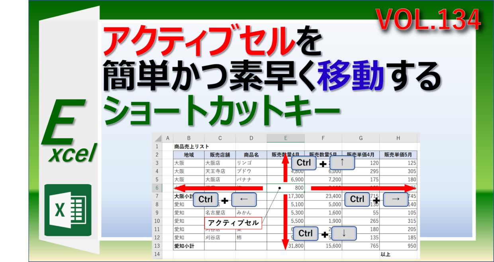Viewport: 494px width, 262px height.
Task: Click the バナナ cell
Action: [x=251, y=179]
